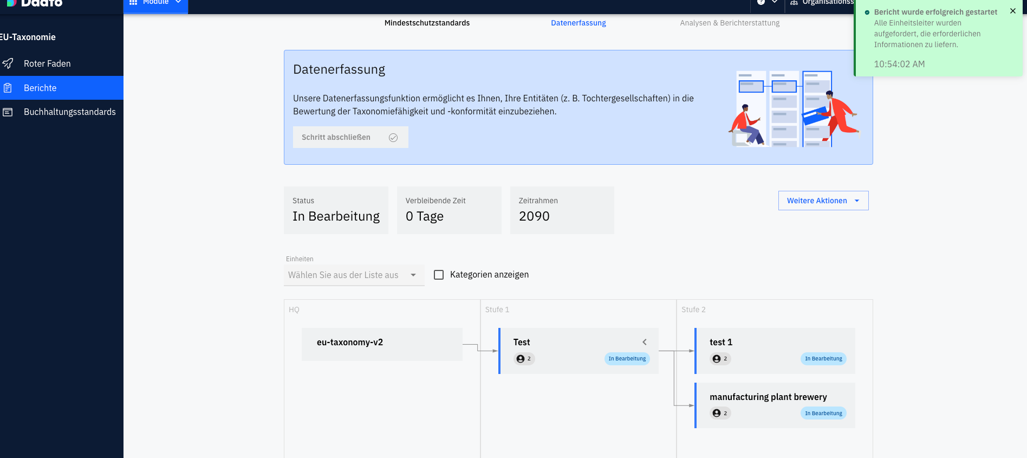The width and height of the screenshot is (1027, 458).
Task: Click the Verbleibende Zeit 0 Tage tile
Action: pyautogui.click(x=449, y=210)
